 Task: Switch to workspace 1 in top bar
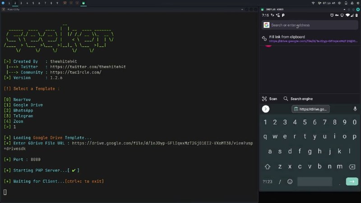click(x=9, y=3)
